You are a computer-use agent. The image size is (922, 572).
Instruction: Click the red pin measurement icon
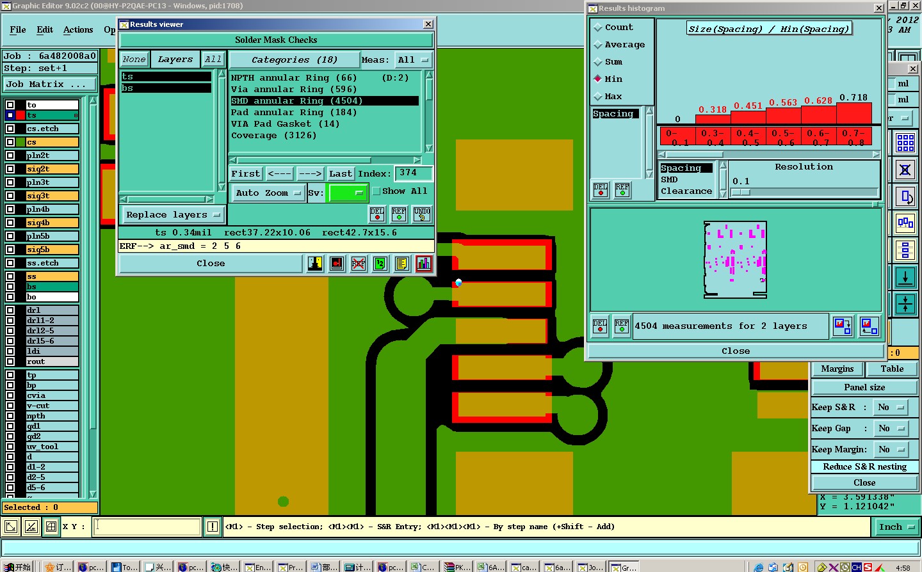click(x=337, y=263)
